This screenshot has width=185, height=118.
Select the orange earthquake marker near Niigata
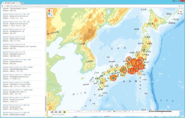(x=137, y=55)
